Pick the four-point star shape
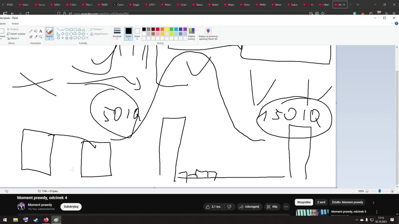 click(63, 38)
